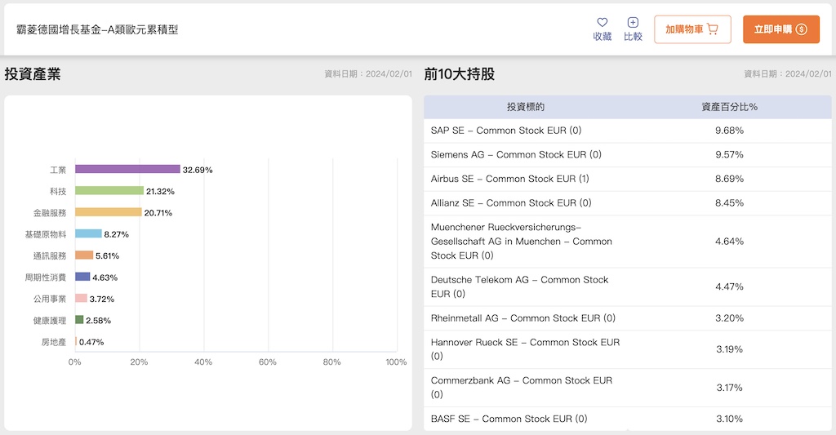Click the purple 工業 bar in chart
This screenshot has height=435, width=836.
[127, 170]
